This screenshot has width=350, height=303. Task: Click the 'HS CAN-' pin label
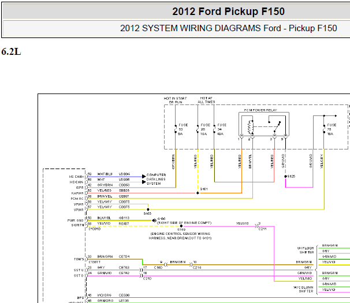(76, 182)
